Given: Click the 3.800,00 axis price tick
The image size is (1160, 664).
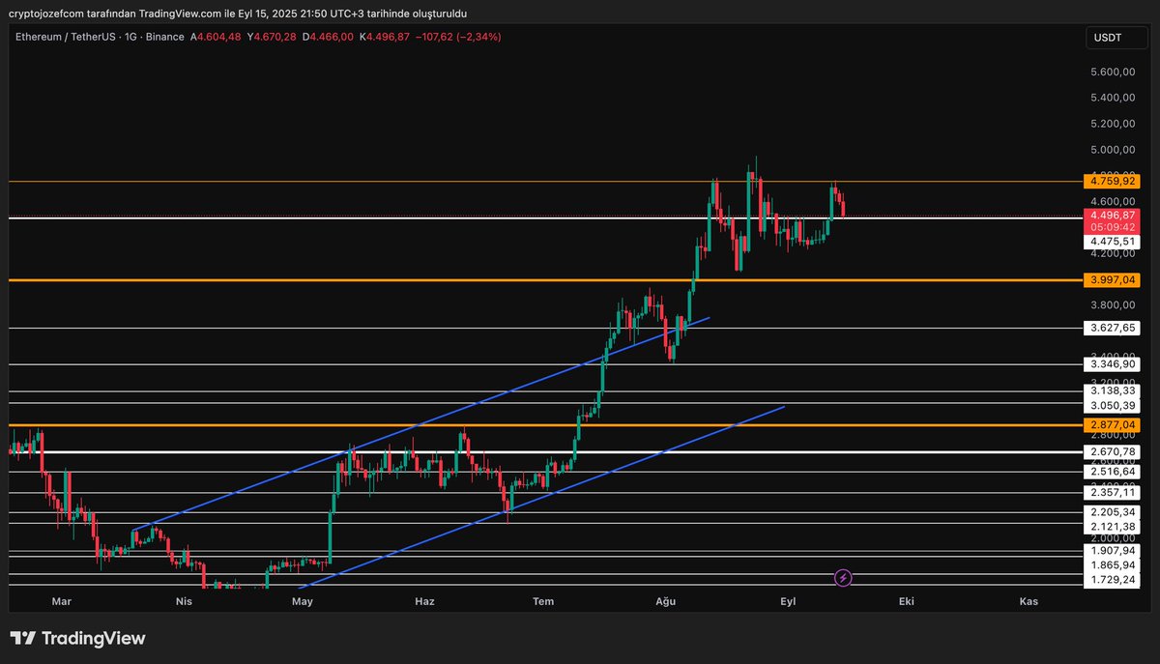Looking at the screenshot, I should coord(1112,304).
